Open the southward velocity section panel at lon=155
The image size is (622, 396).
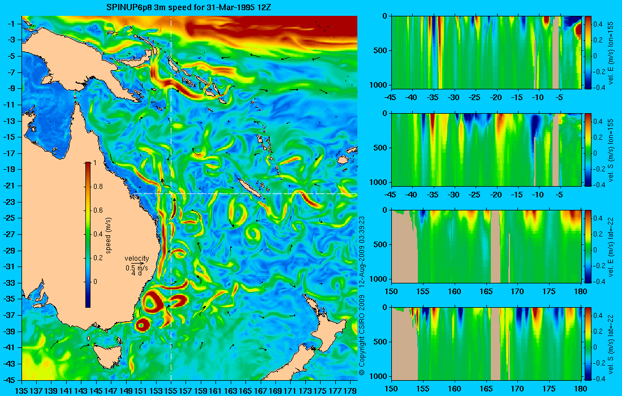486,149
